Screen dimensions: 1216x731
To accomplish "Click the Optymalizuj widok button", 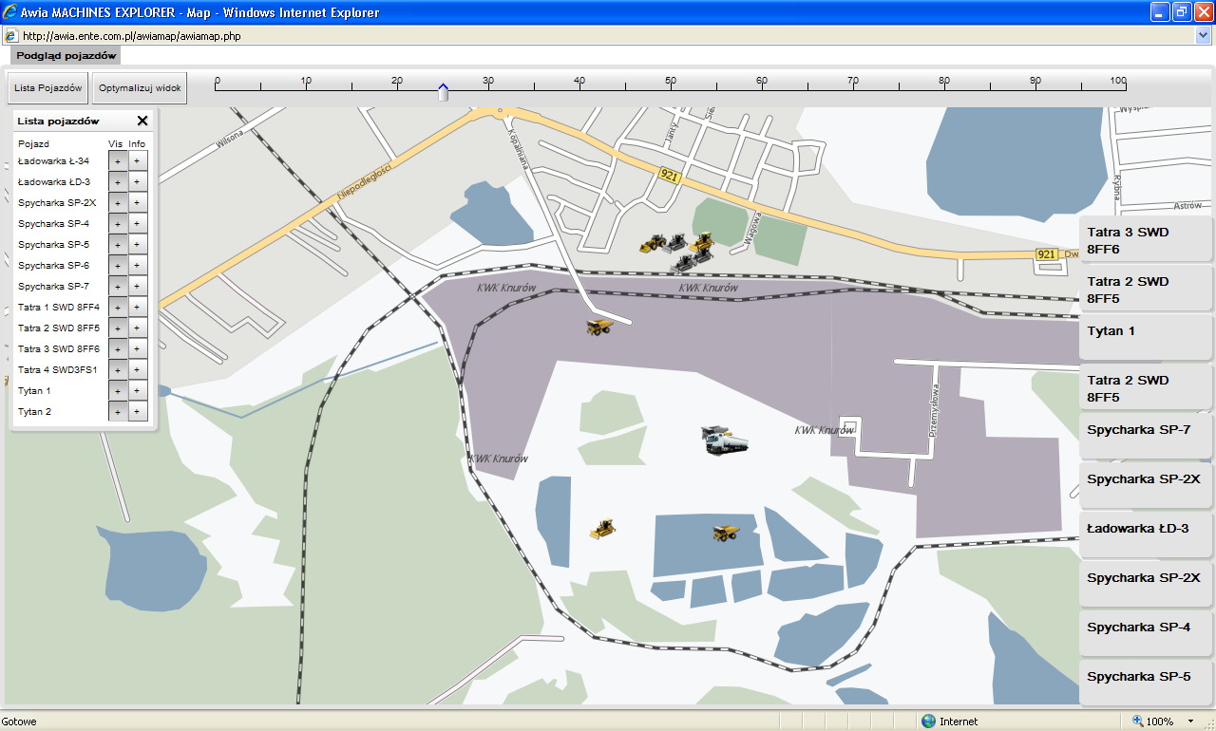I will point(140,87).
